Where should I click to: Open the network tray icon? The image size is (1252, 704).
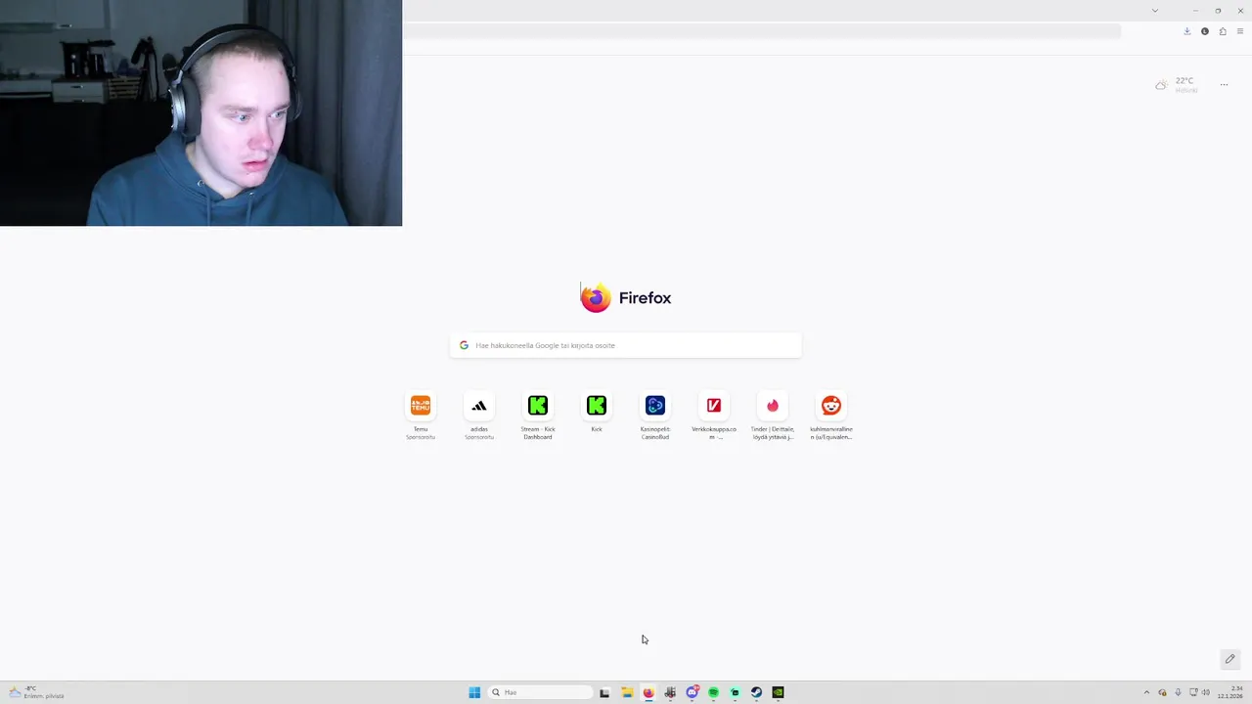pyautogui.click(x=1193, y=692)
